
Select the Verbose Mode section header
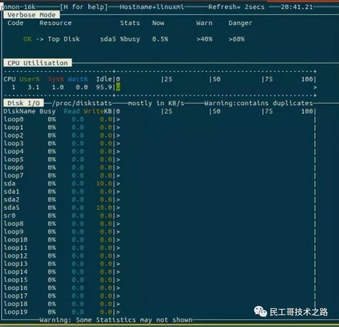click(x=31, y=15)
